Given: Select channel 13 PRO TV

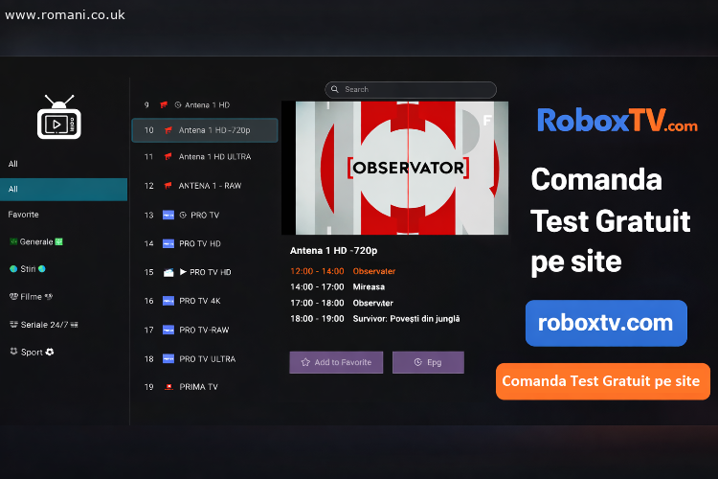Looking at the screenshot, I should click(204, 215).
